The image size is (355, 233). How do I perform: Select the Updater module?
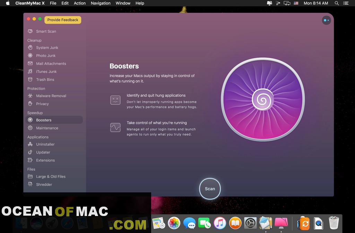tap(43, 152)
